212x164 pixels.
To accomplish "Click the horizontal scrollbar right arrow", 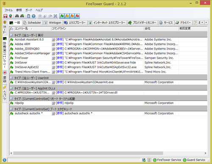I will [x=205, y=153].
